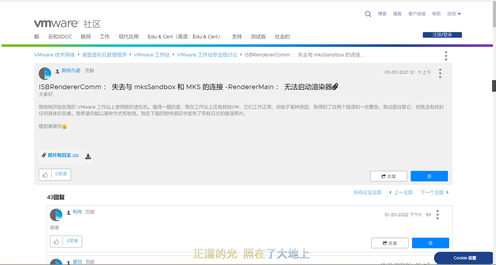The height and width of the screenshot is (265, 496).
Task: Open 所有论坛主题 link
Action: click(x=367, y=192)
